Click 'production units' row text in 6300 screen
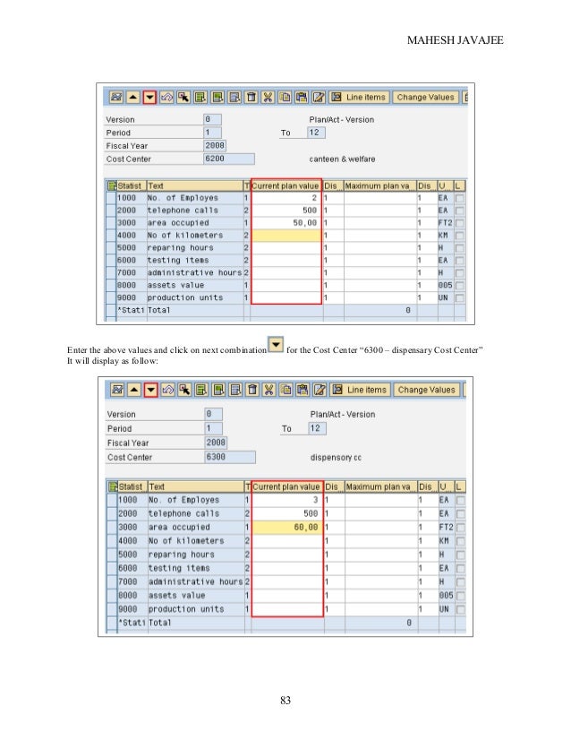 coord(186,609)
